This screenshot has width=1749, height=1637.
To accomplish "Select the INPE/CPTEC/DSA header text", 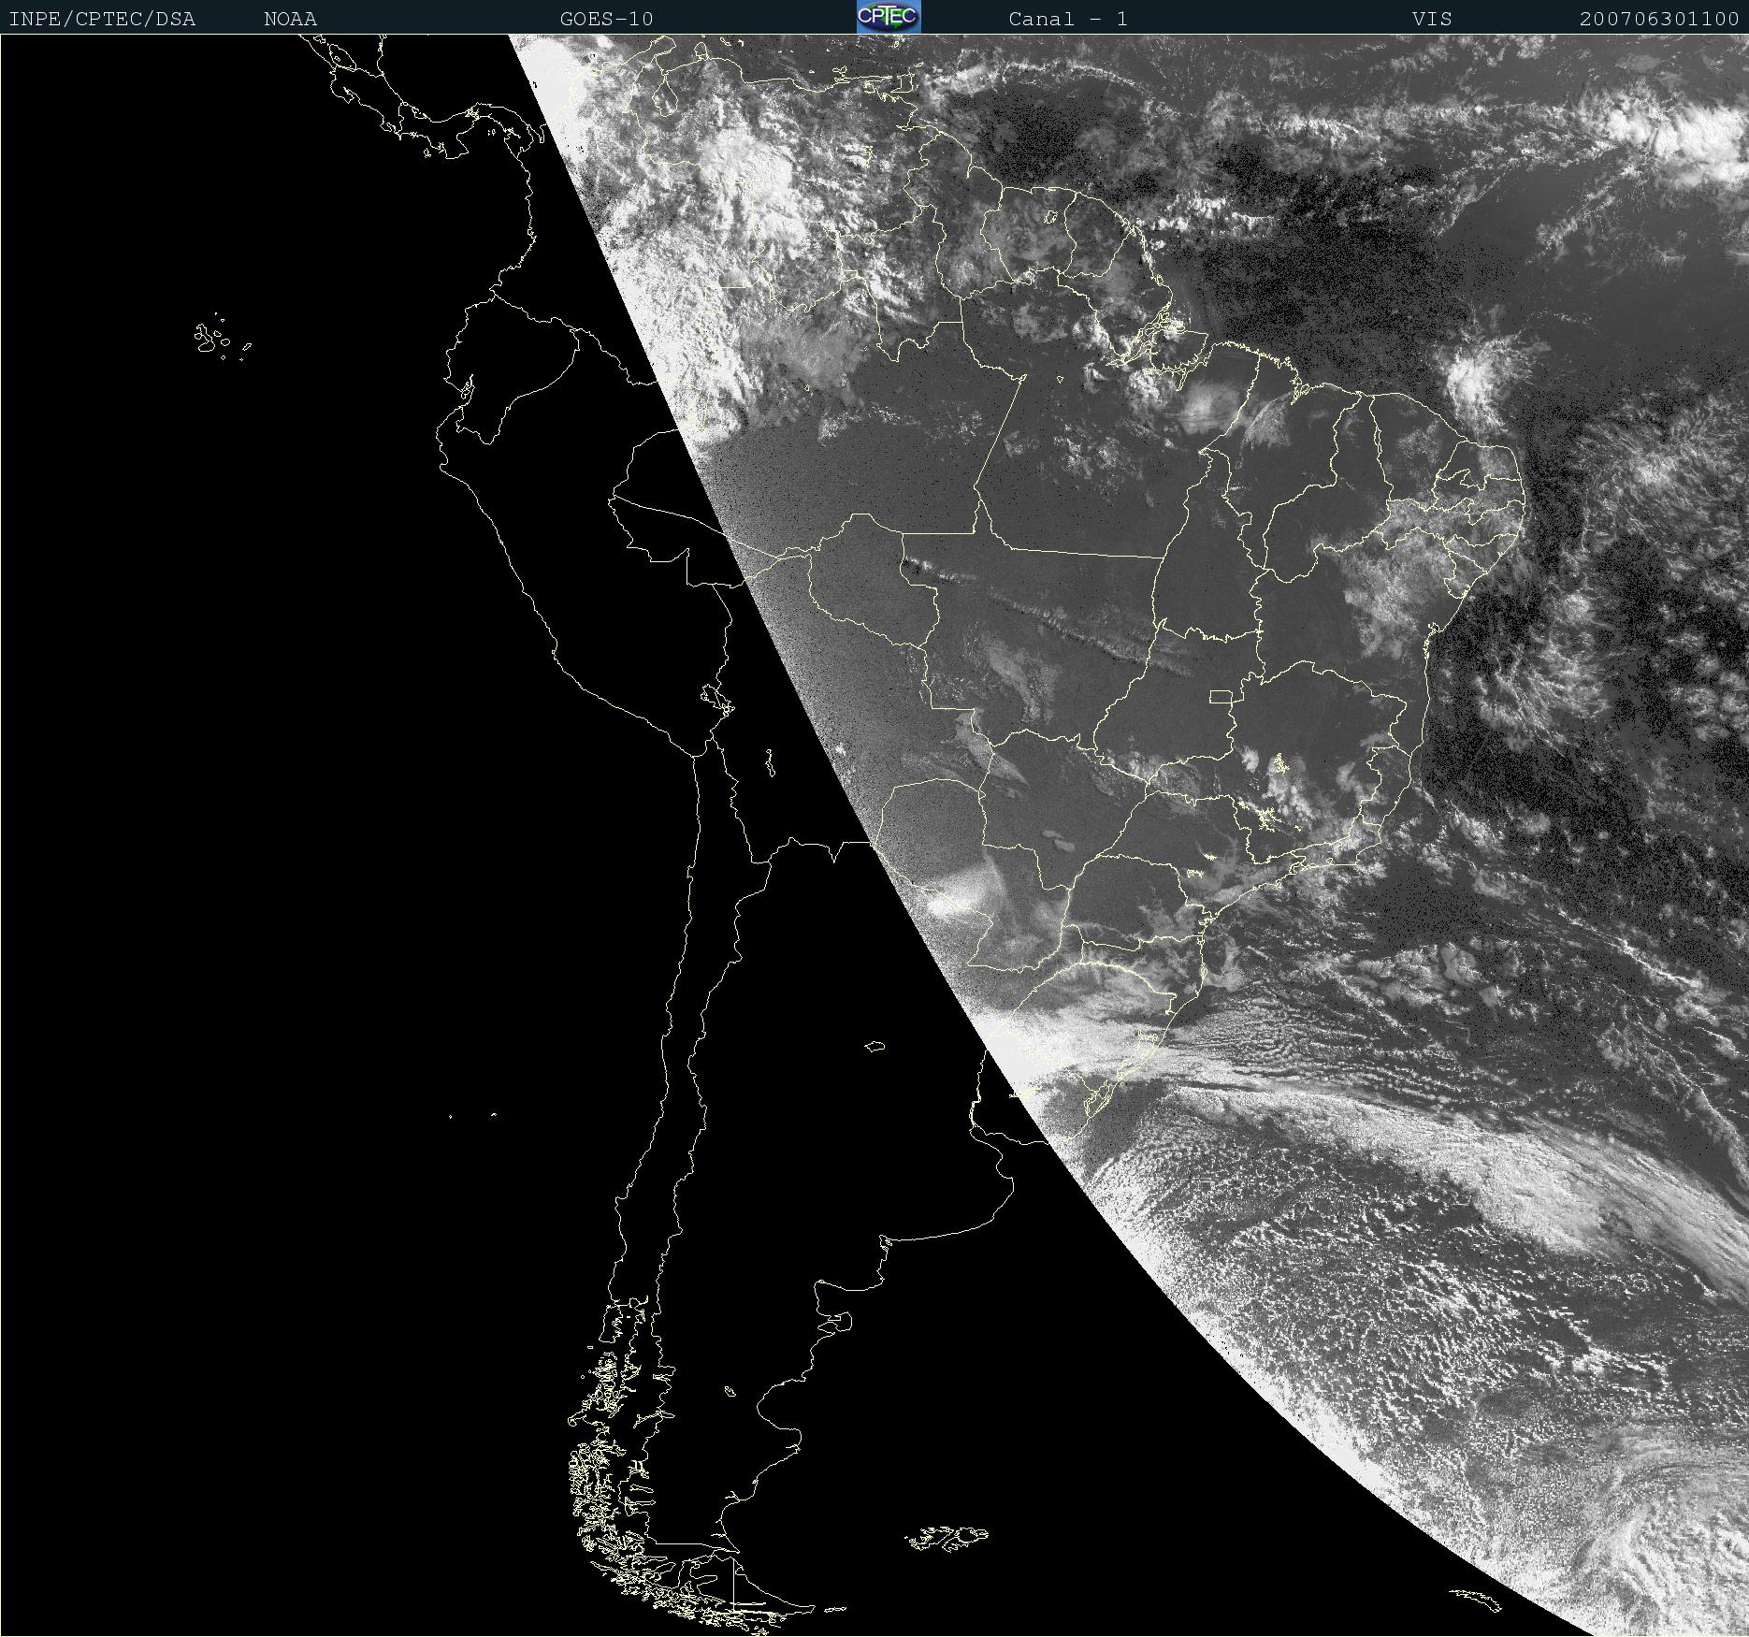I will 102,19.
